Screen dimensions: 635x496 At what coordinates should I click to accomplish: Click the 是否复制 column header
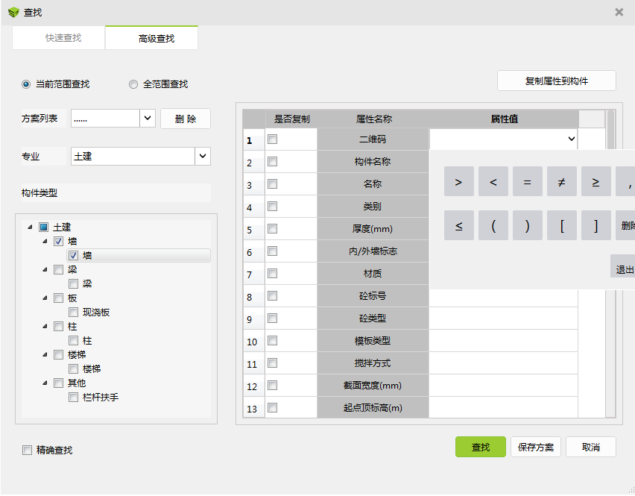point(291,119)
